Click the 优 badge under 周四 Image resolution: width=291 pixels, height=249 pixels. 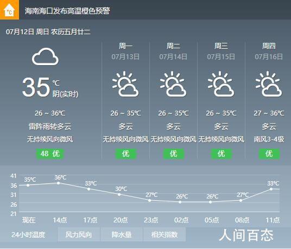click(x=269, y=154)
